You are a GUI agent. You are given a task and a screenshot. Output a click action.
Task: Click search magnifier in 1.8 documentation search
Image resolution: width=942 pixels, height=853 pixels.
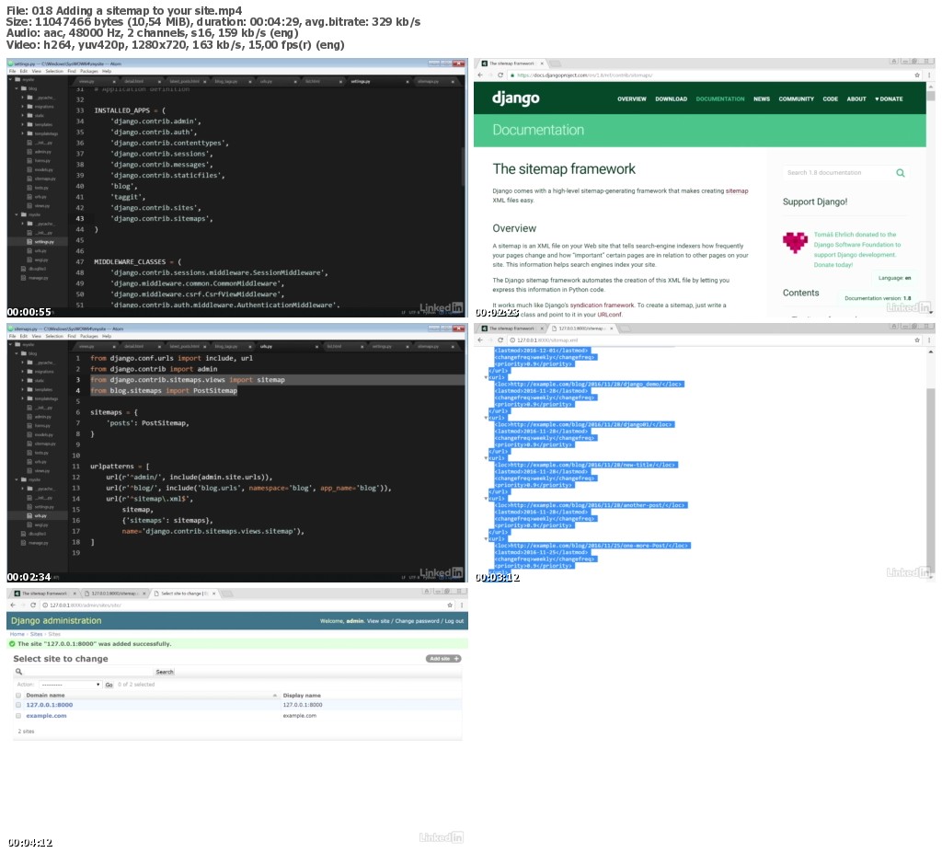pos(900,173)
